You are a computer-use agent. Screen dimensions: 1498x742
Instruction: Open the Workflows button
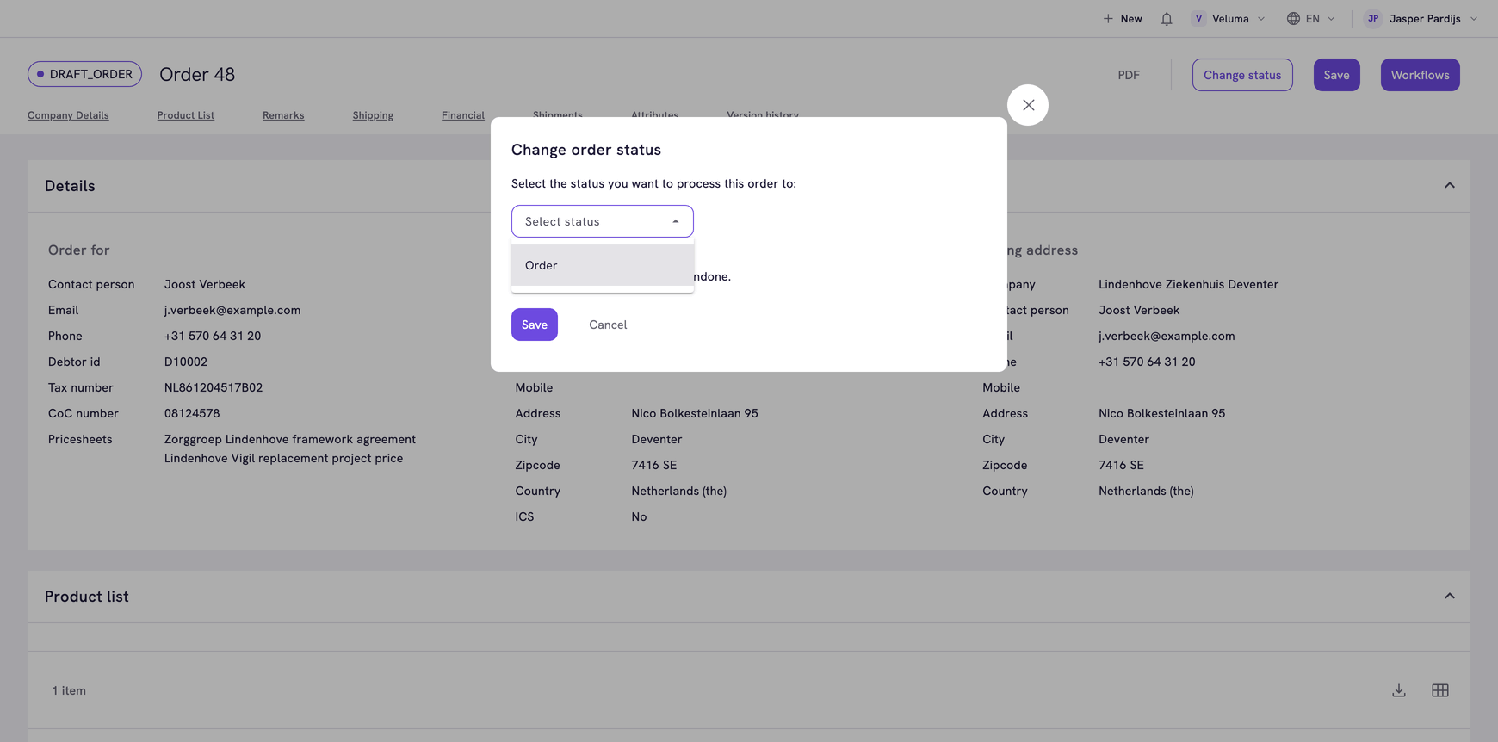click(x=1421, y=75)
